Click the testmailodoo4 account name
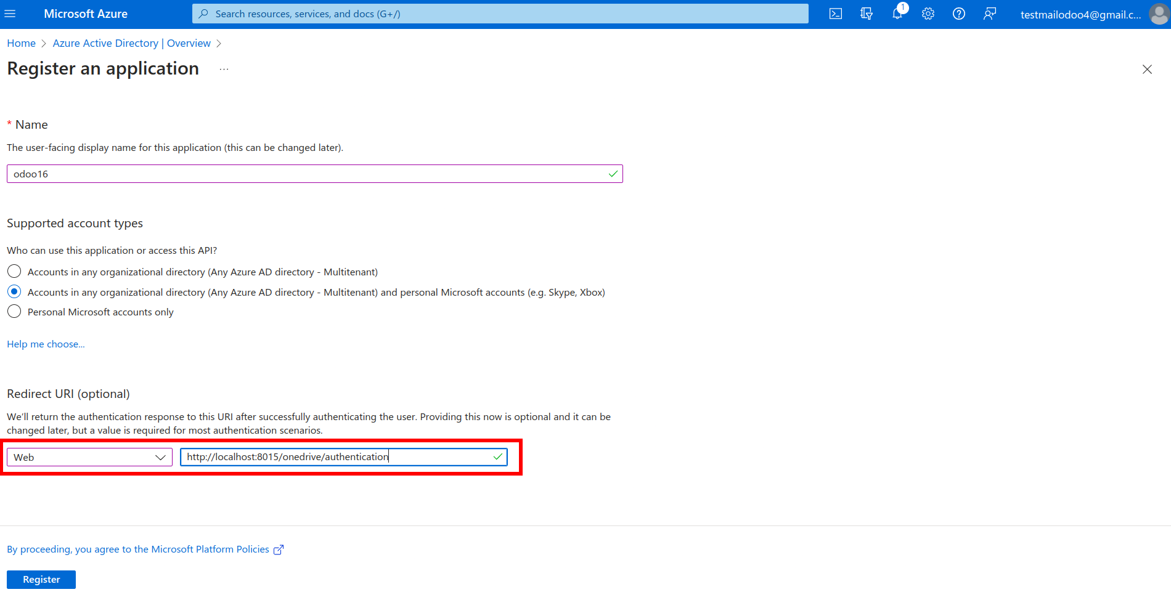1171x600 pixels. pyautogui.click(x=1080, y=14)
